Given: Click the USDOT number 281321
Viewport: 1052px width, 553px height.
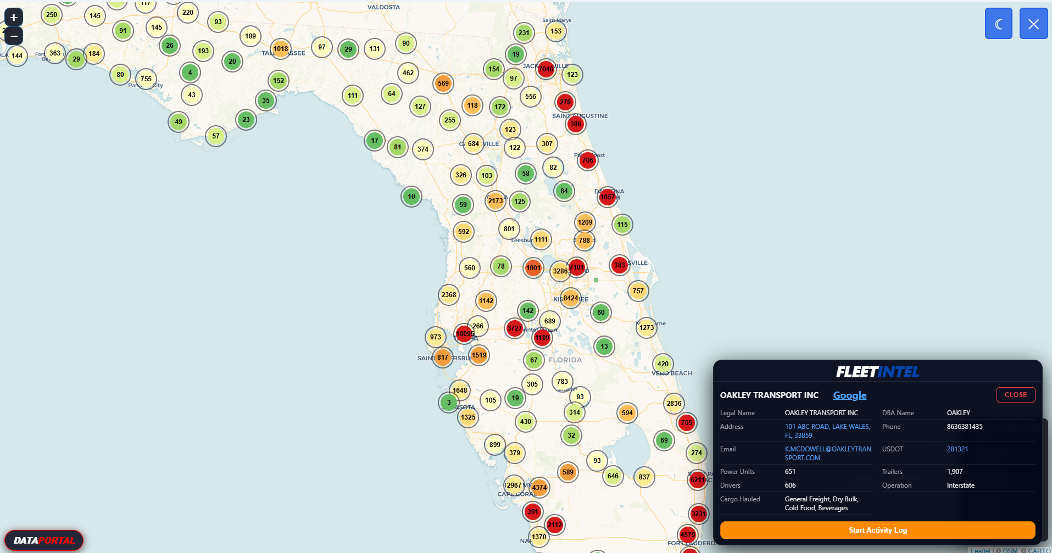Looking at the screenshot, I should tap(957, 449).
